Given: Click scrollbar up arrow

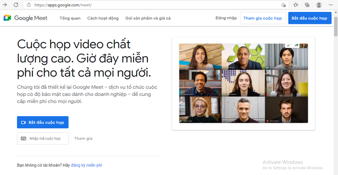Looking at the screenshot, I should [336, 12].
